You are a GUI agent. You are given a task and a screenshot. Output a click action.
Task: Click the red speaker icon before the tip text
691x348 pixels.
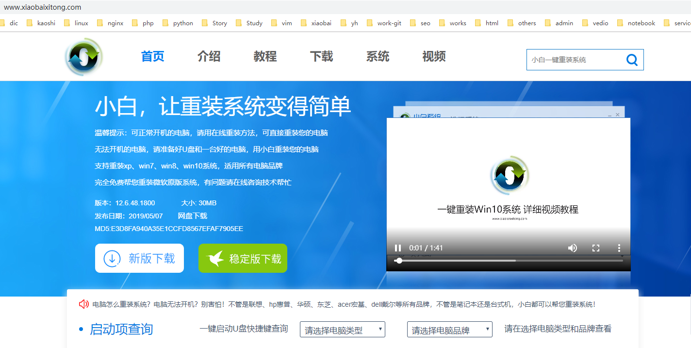click(x=83, y=303)
